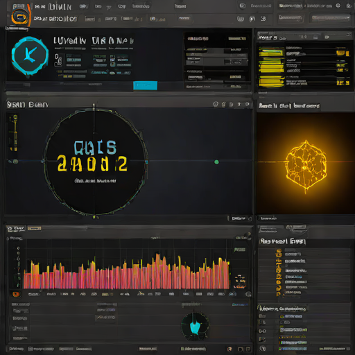355x355 pixels.
Task: Click the orange round icon below the bar chart
Action: point(16,294)
